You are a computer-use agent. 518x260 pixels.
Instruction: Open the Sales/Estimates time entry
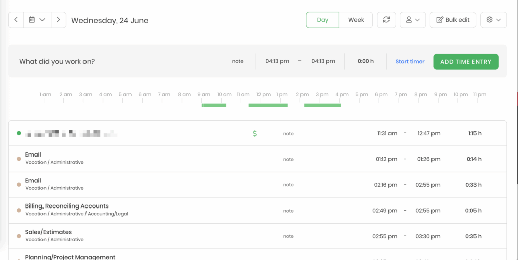(49, 232)
